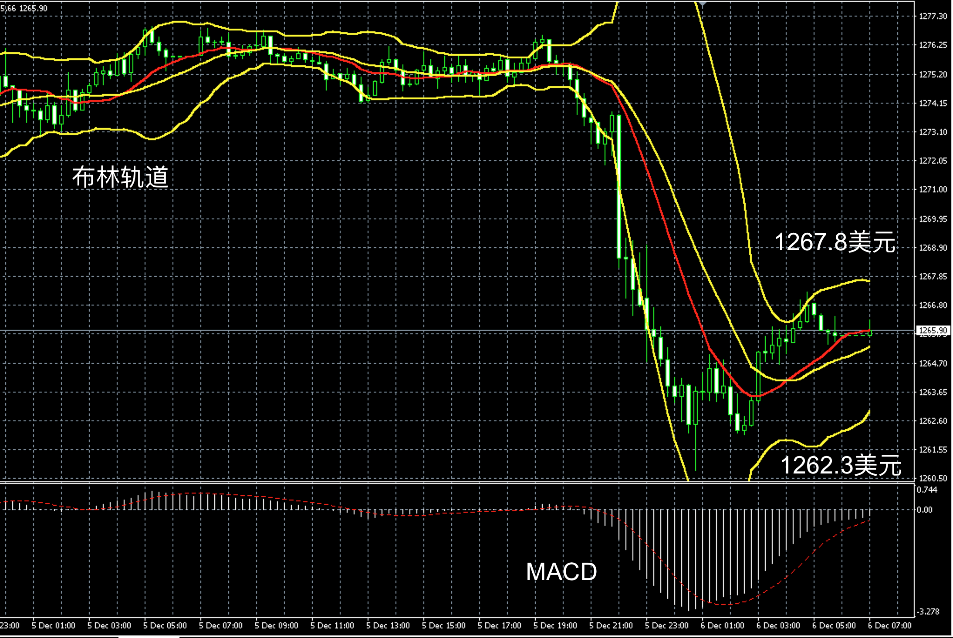
Task: Select the 1262.3美元 support label
Action: tap(840, 465)
